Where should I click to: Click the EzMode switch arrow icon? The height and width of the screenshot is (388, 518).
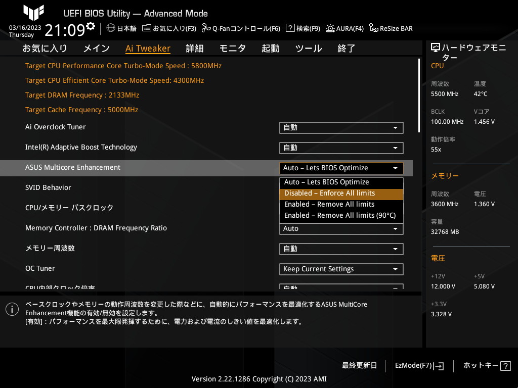point(439,366)
